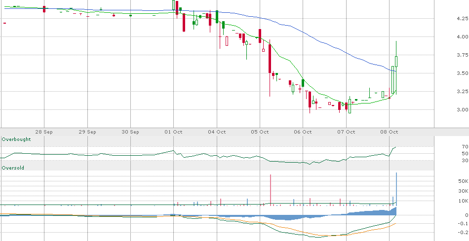Click the Overbought label in RSI panel

(x=16, y=139)
